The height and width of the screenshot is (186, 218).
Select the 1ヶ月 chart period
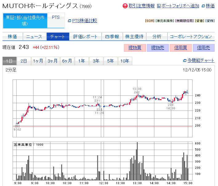[38, 61]
